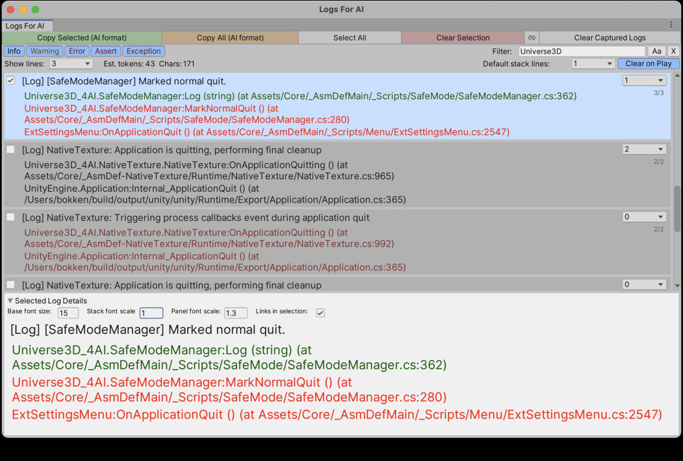Click the link toggle icon beside Clear Selection
The height and width of the screenshot is (461, 683).
tap(531, 38)
